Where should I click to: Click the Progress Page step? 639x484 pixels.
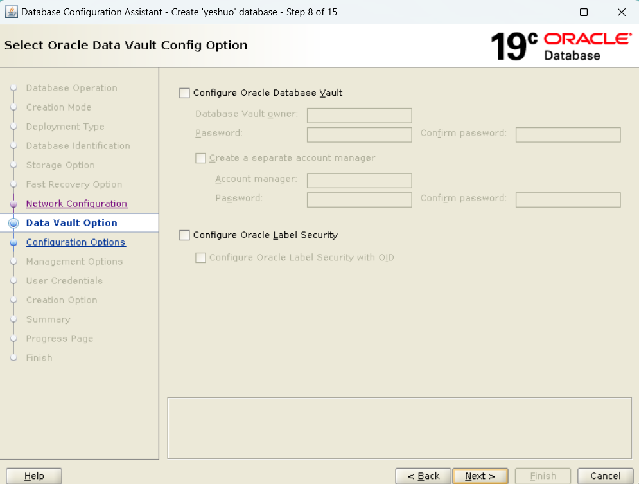60,339
